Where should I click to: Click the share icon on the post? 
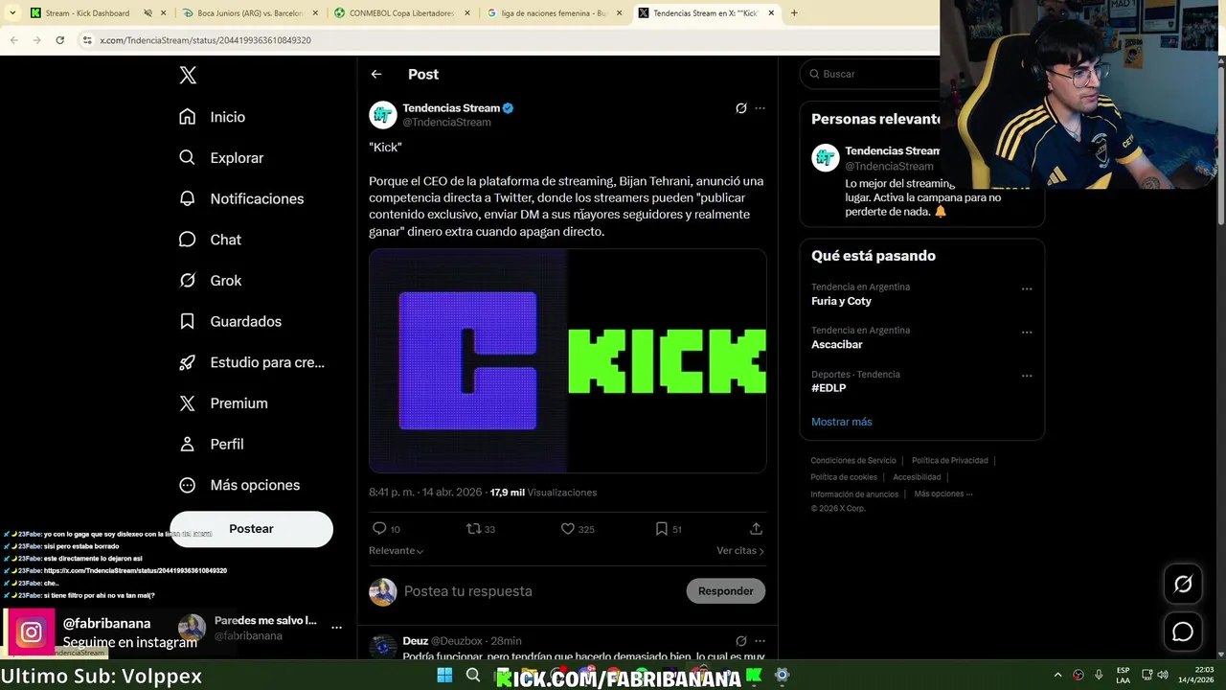point(756,529)
